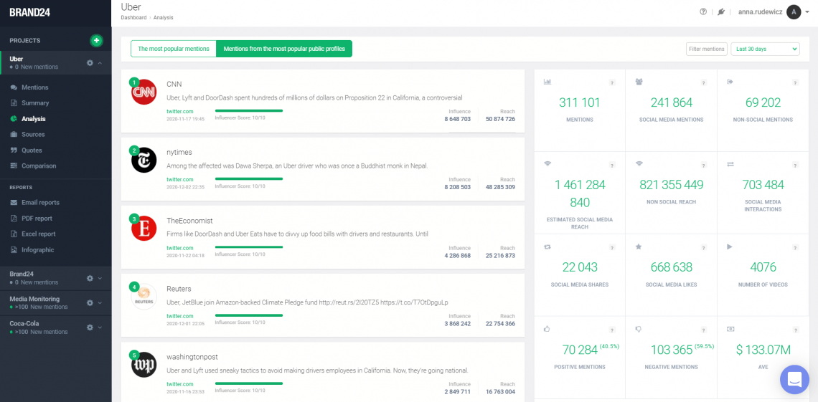Select Mentions from most popular public profiles tab

click(284, 49)
